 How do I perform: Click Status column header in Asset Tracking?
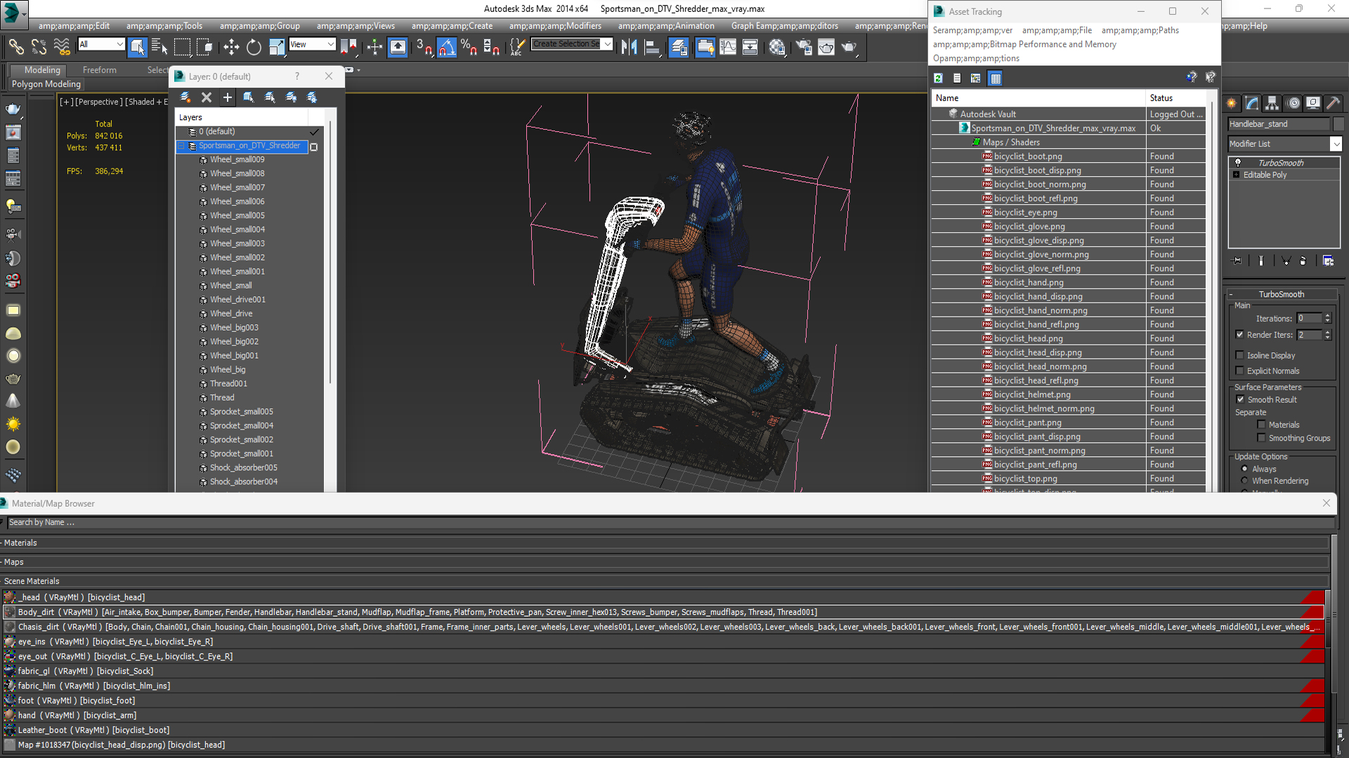[x=1175, y=98]
